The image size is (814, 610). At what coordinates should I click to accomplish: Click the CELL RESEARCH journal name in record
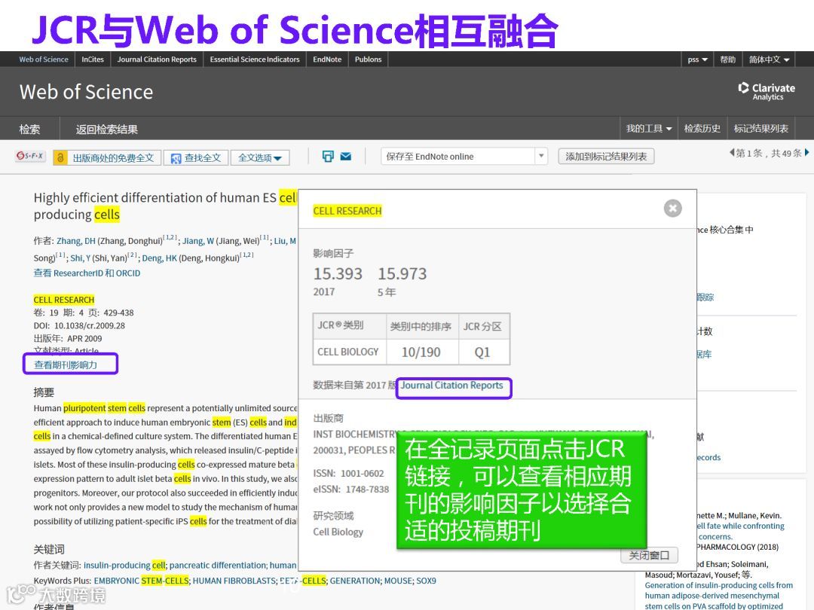tap(64, 300)
